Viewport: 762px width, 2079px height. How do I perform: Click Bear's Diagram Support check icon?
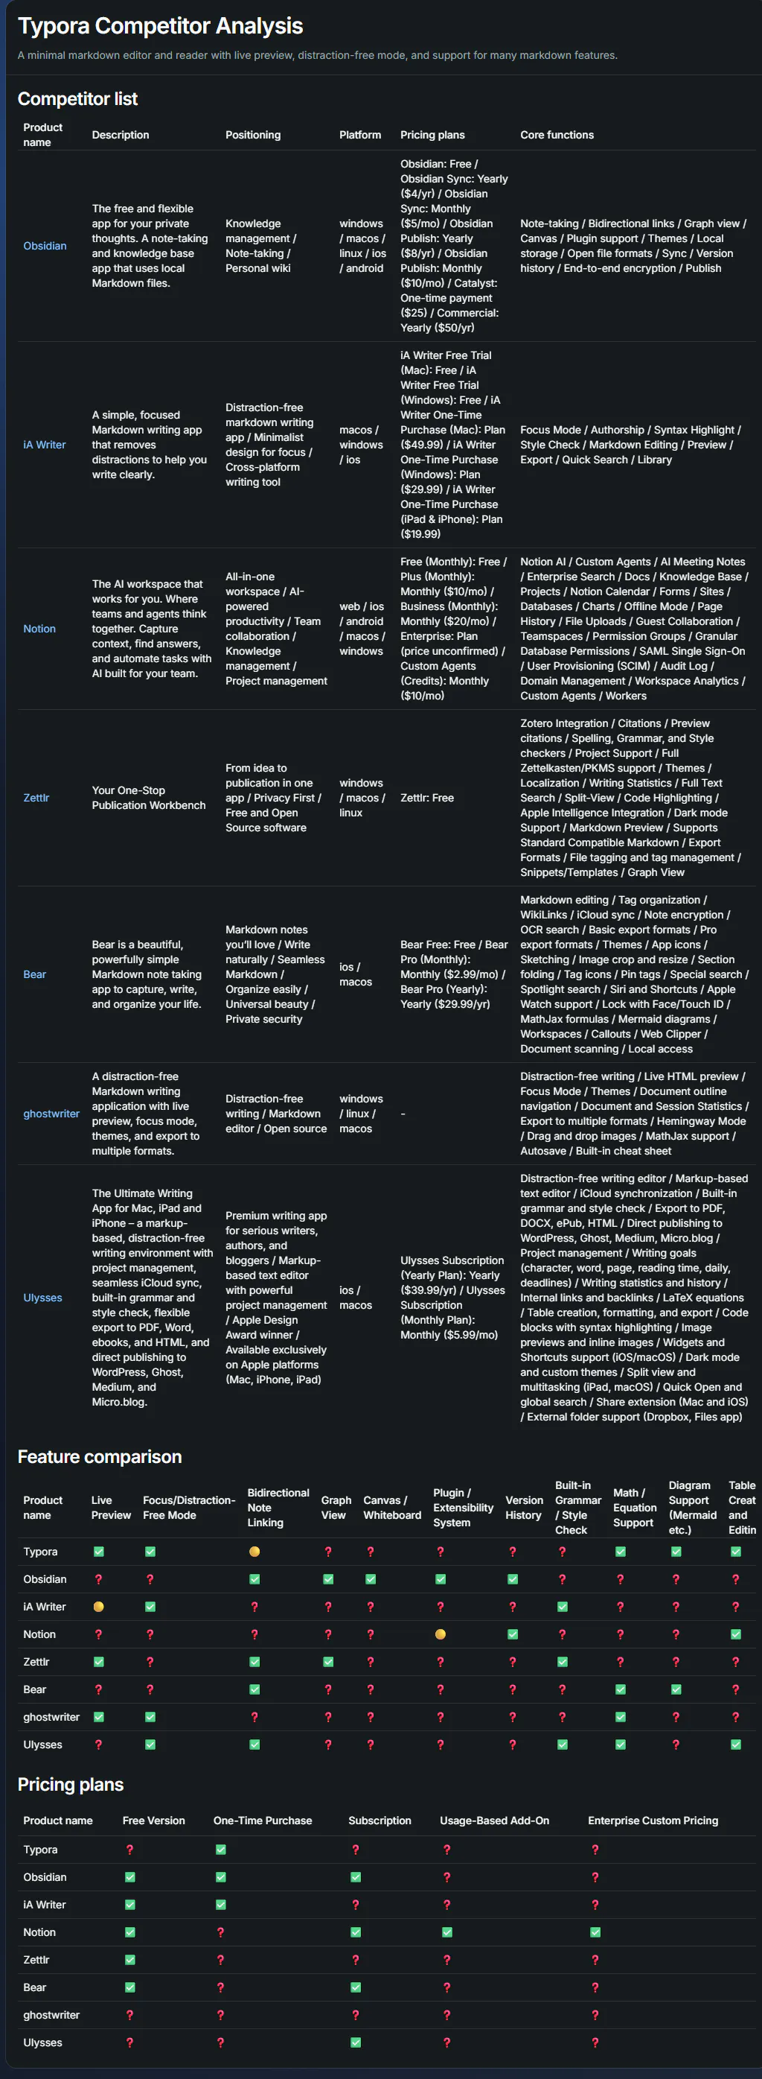click(x=676, y=1689)
